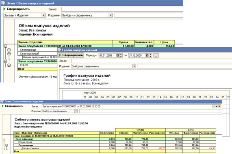Viewport: 232px width, 154px height.
Task: Click the Сумма column header in Объем выпуска table
Action: 124,42
